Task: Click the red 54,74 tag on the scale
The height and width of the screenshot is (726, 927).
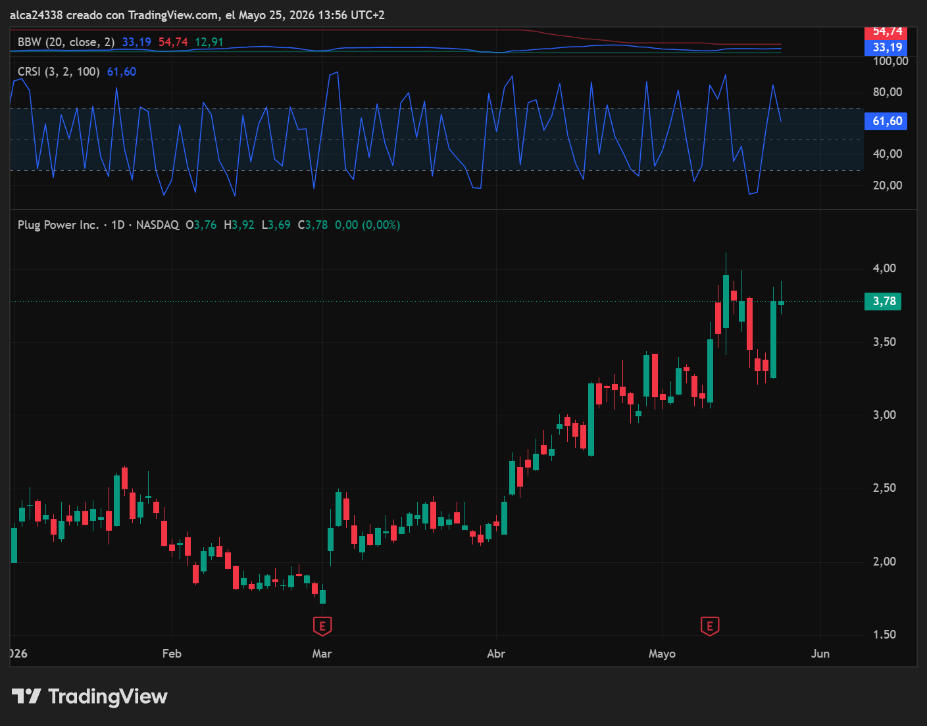Action: (886, 32)
